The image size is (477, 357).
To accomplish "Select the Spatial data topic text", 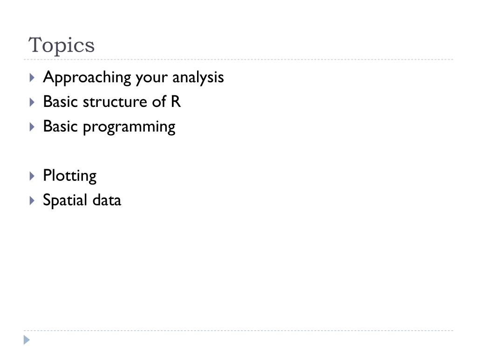I will (82, 200).
